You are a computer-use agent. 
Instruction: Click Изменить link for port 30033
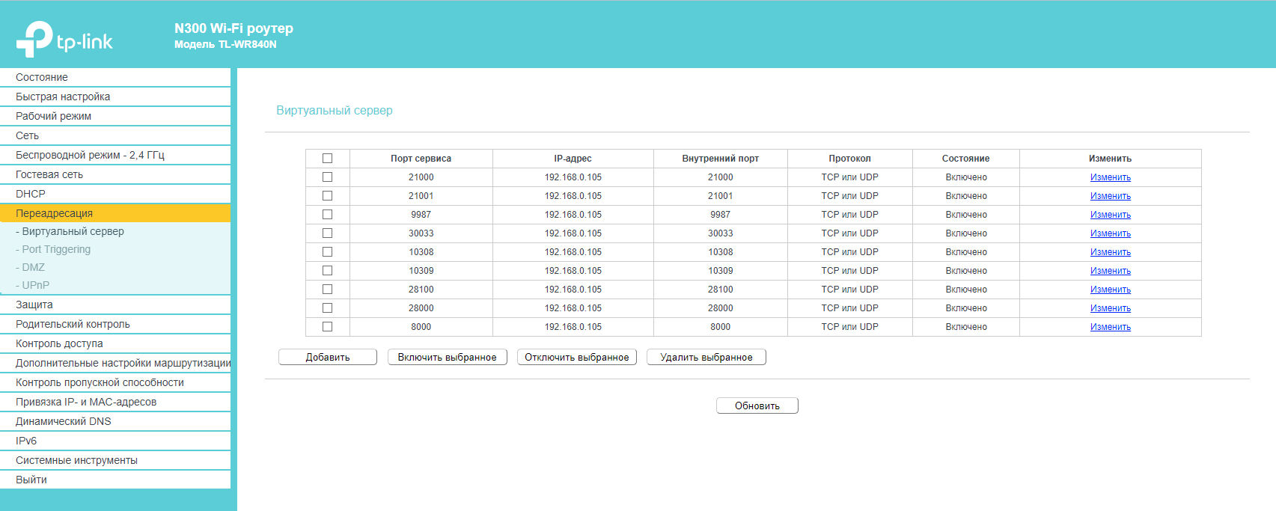1111,233
